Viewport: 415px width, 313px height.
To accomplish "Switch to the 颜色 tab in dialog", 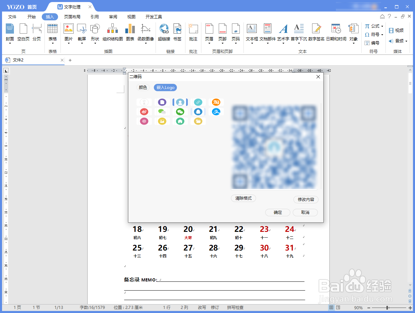I will point(143,88).
